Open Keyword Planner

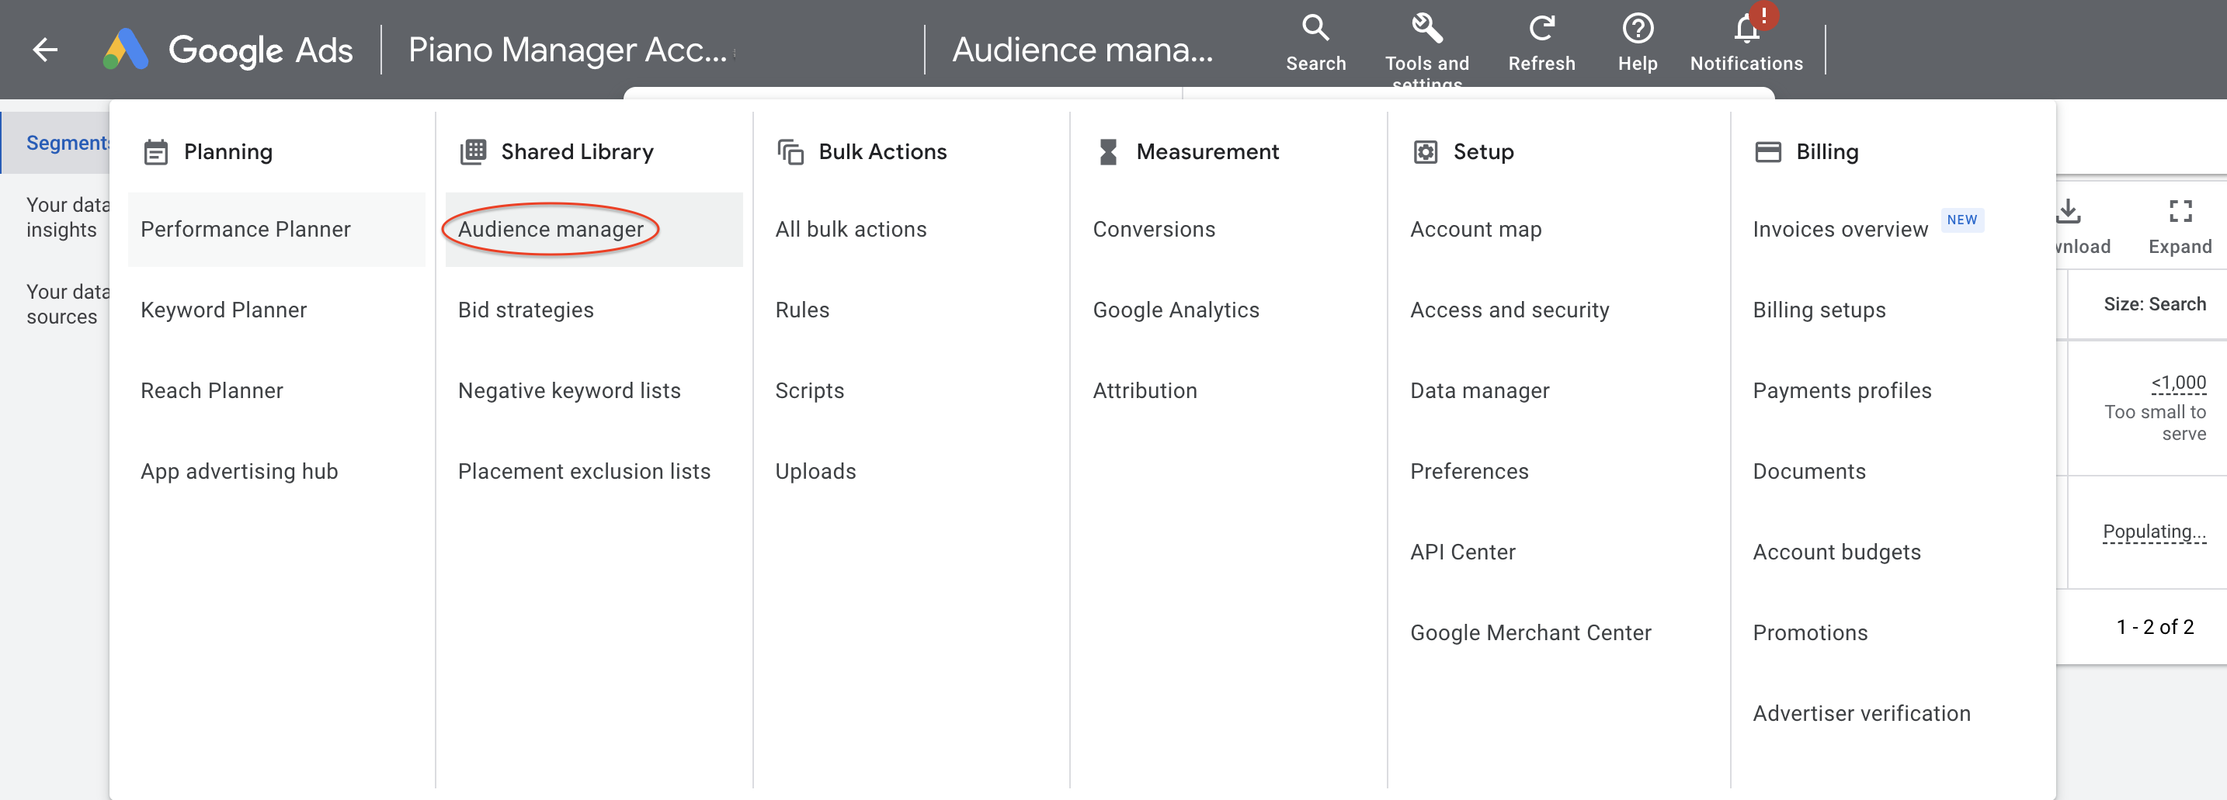click(224, 310)
